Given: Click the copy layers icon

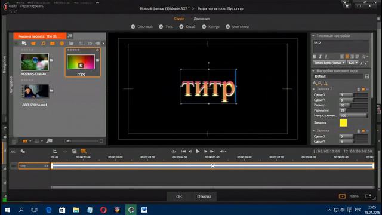Looking at the screenshot, I should point(74,151).
